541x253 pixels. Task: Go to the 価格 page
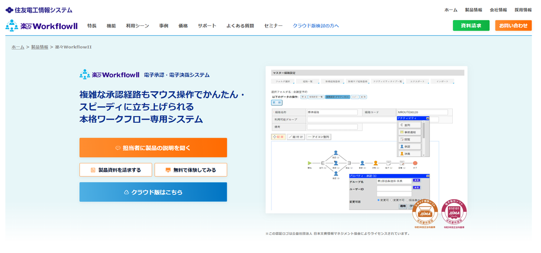(183, 26)
